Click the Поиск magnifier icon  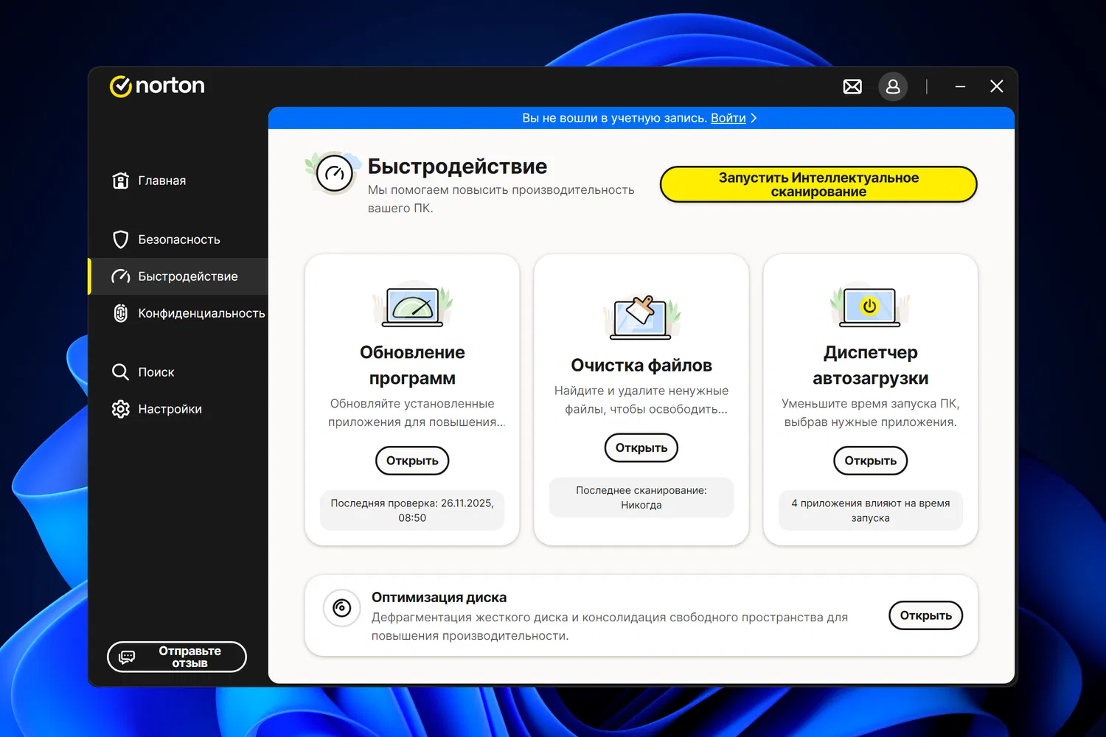[120, 372]
